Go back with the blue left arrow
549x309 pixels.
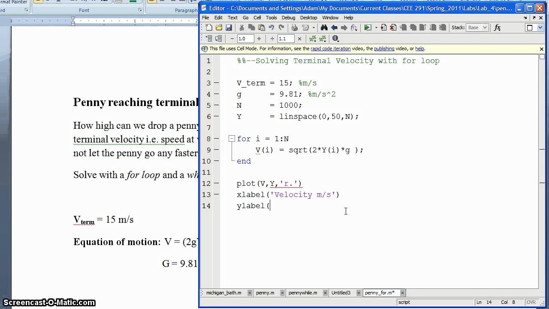(x=334, y=27)
